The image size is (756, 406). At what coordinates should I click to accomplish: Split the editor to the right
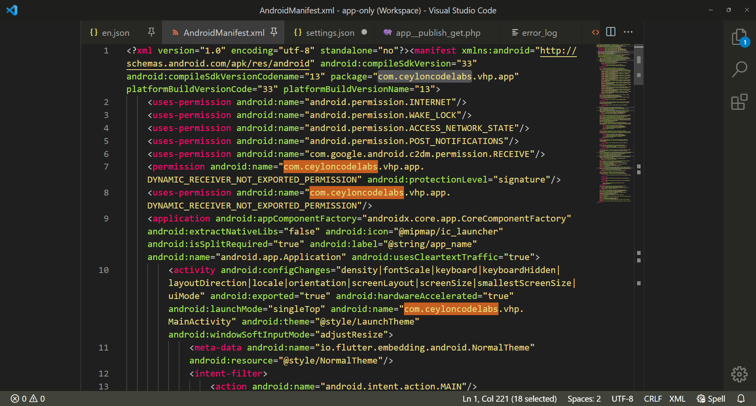coord(611,32)
